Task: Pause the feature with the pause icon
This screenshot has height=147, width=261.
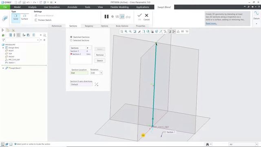Action: pos(106,16)
